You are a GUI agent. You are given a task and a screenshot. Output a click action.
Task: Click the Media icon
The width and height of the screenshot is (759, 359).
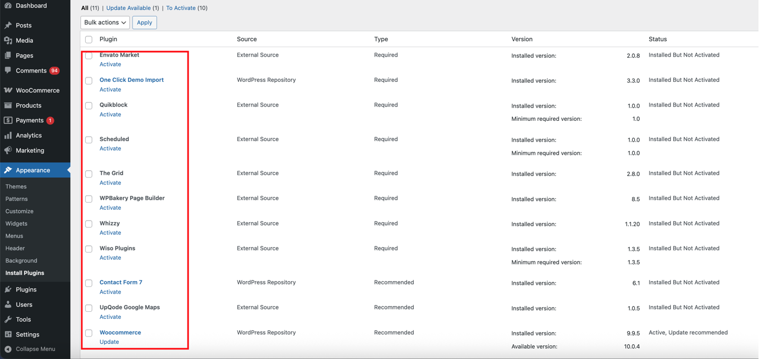(x=8, y=41)
